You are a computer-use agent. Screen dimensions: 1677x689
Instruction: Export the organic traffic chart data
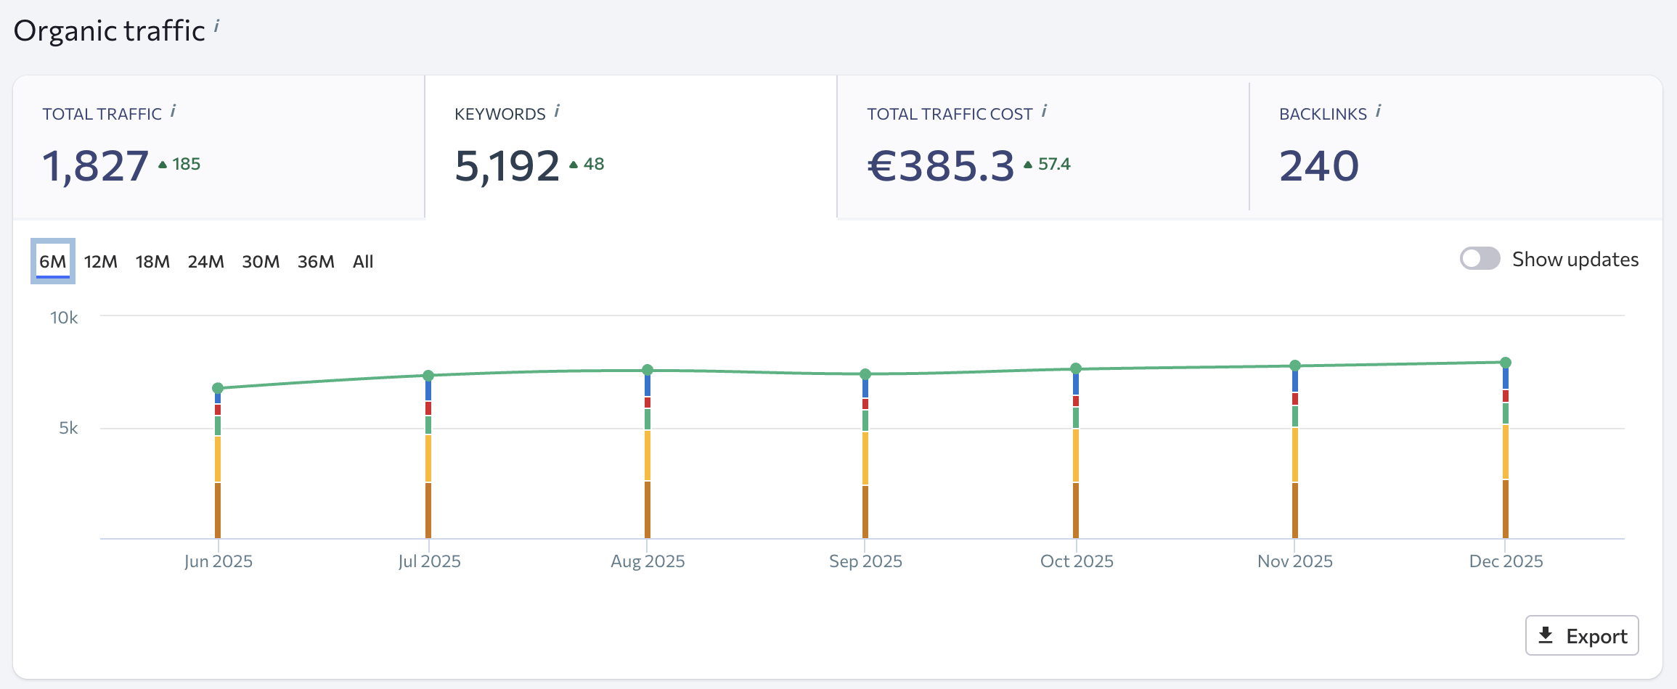tap(1581, 636)
